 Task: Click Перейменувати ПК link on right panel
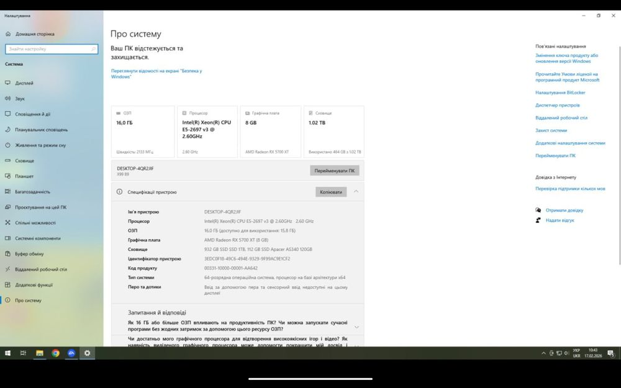pyautogui.click(x=555, y=156)
